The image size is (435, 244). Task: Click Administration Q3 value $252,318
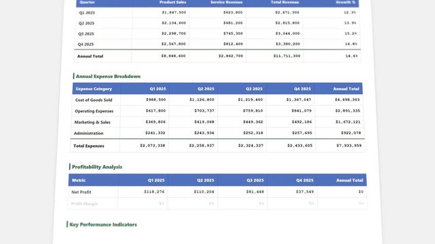click(253, 133)
